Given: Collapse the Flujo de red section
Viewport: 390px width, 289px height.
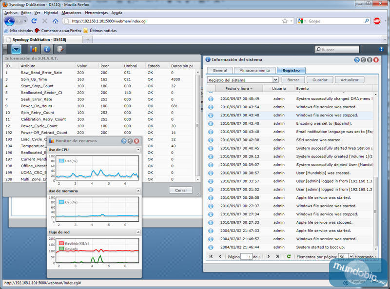Looking at the screenshot, I should point(138,232).
